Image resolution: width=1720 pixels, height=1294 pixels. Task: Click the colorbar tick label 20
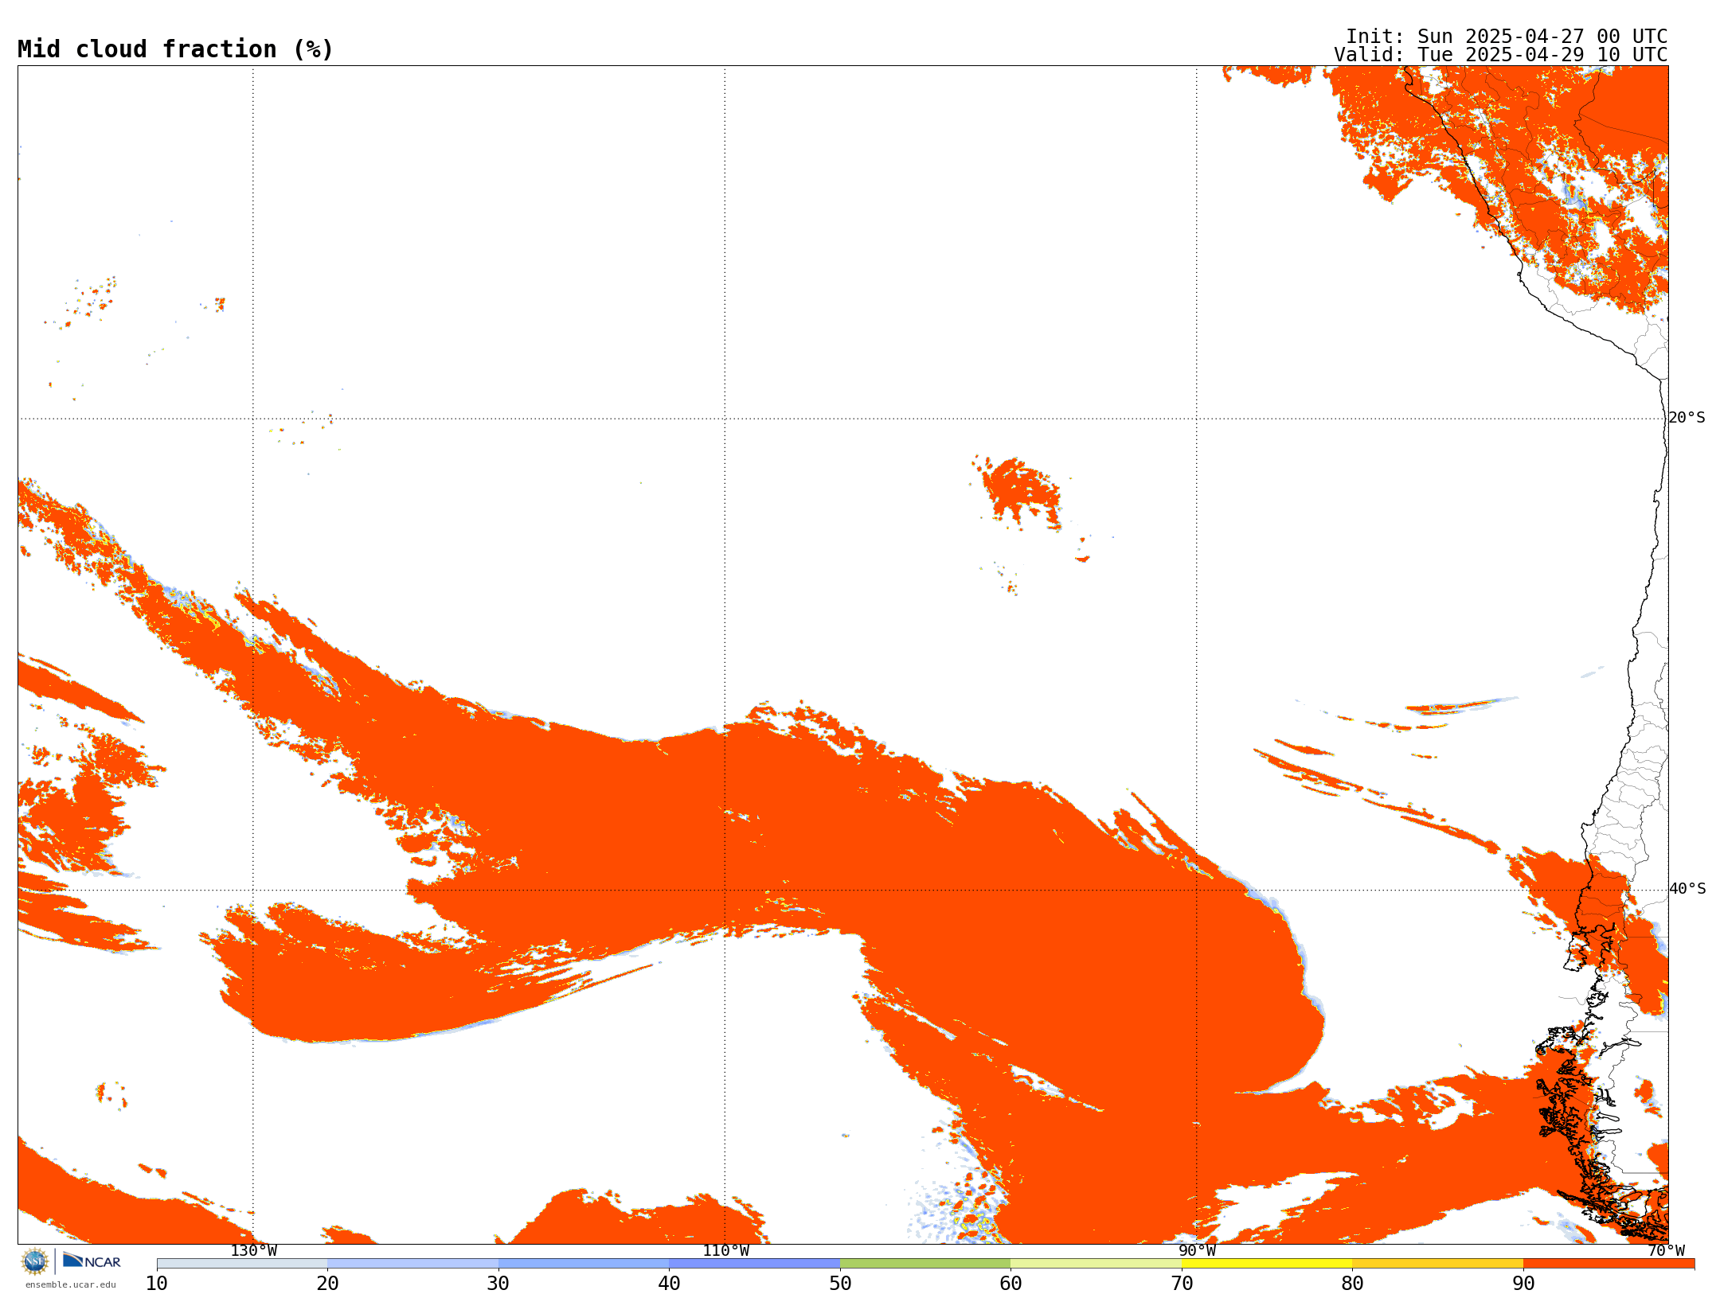[327, 1284]
